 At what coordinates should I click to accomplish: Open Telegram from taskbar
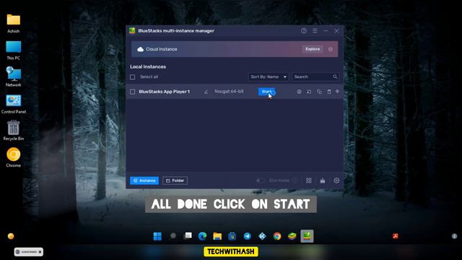247,236
